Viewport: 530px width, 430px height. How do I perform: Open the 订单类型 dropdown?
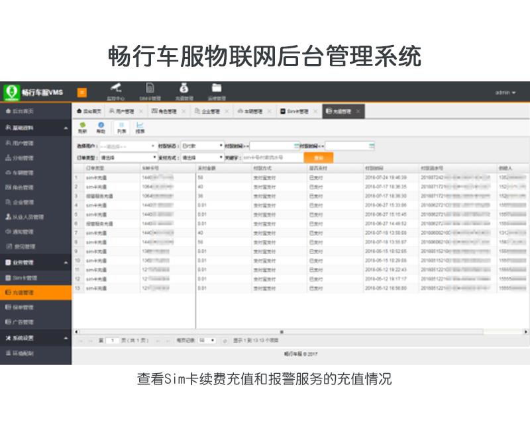pyautogui.click(x=126, y=157)
